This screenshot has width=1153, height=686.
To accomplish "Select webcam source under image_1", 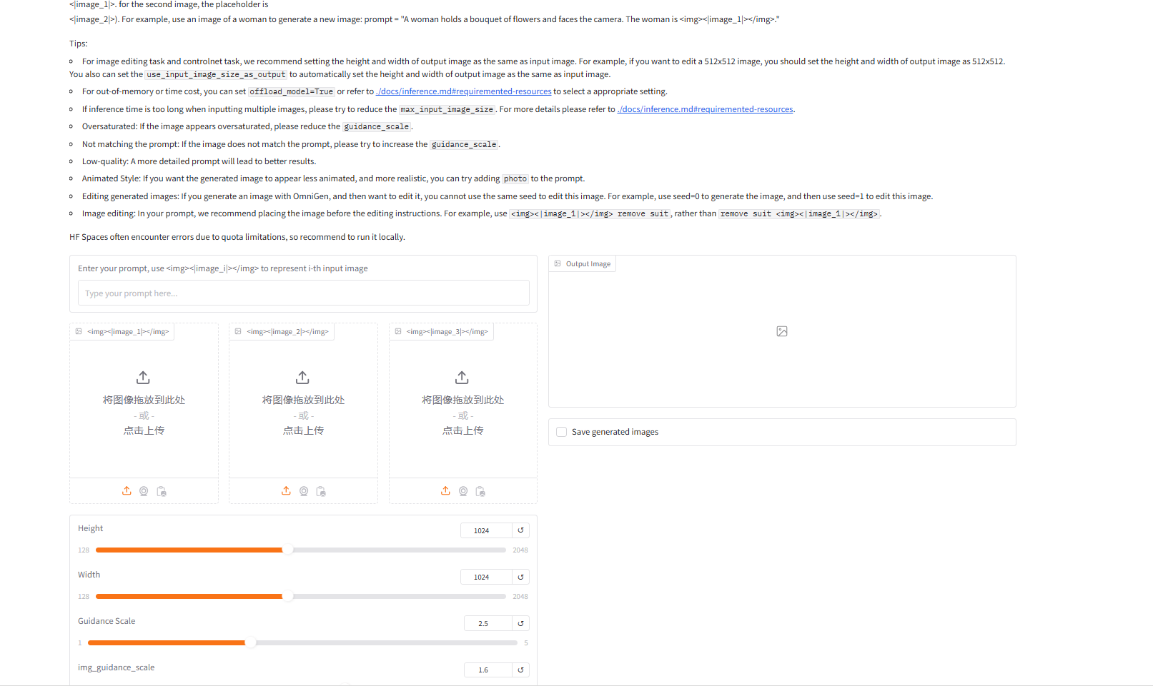I will click(144, 491).
